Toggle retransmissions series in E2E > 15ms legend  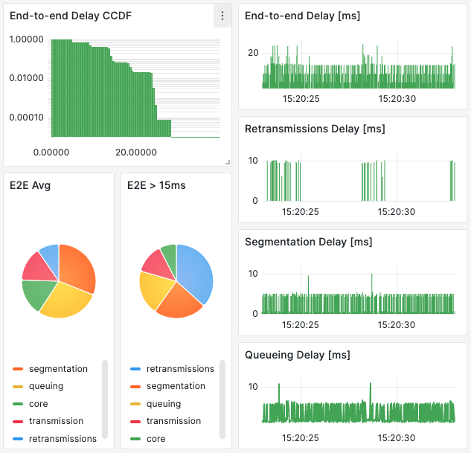click(180, 369)
